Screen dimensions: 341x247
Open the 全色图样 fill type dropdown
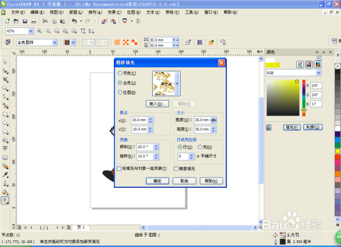[x=55, y=42]
